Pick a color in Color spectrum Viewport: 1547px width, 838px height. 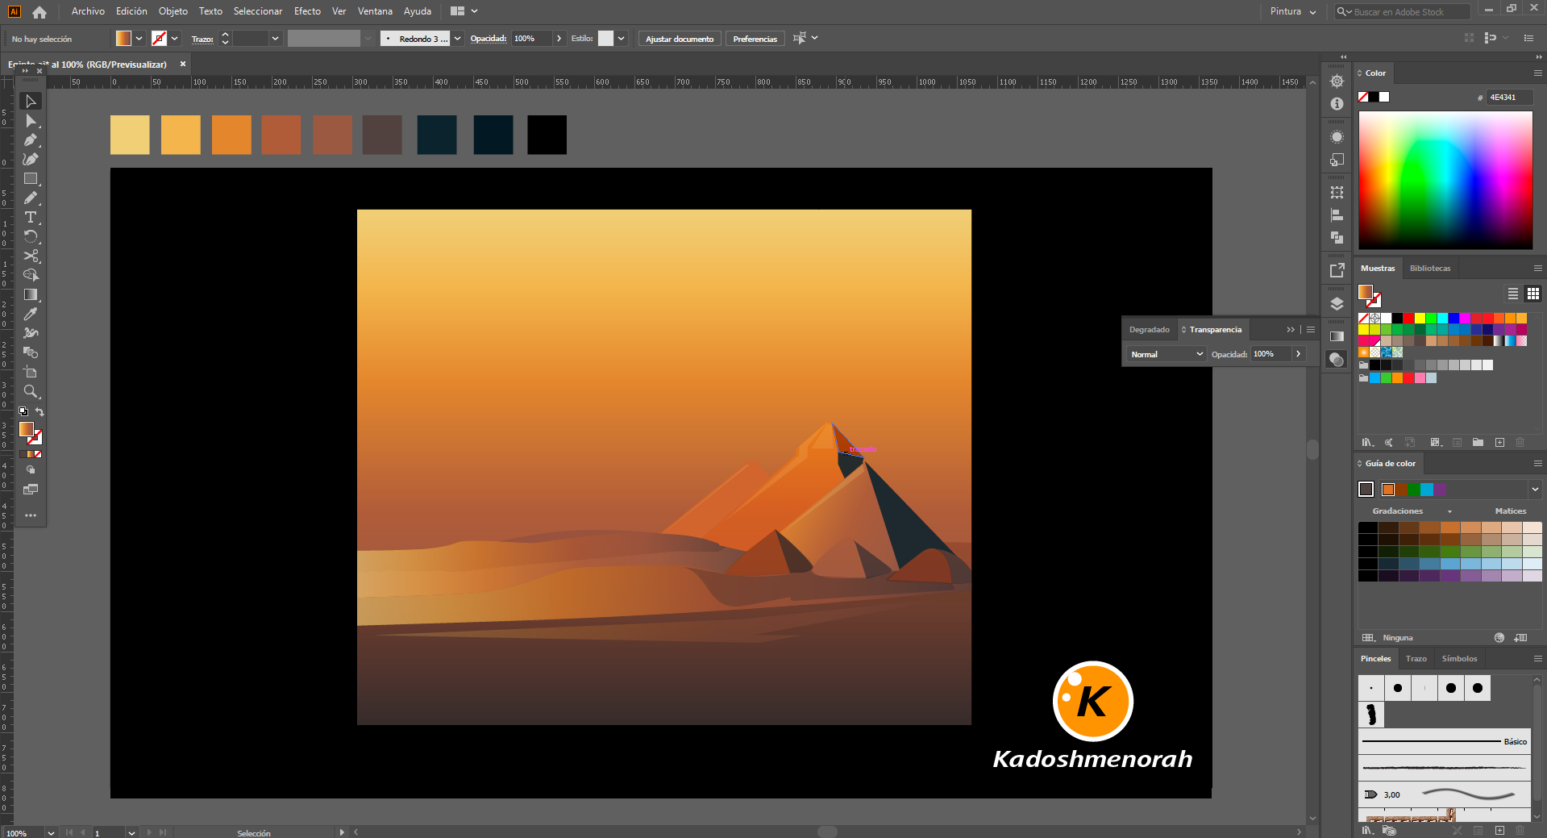point(1445,180)
